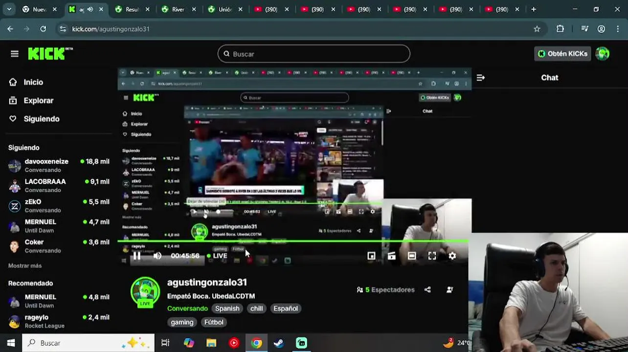Click the Windows taskbar Buscar search box
Image resolution: width=628 pixels, height=352 pixels.
88,343
